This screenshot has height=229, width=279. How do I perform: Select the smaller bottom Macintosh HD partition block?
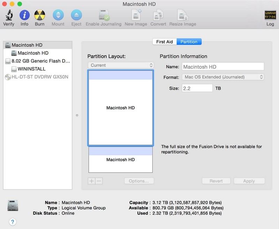[121, 160]
